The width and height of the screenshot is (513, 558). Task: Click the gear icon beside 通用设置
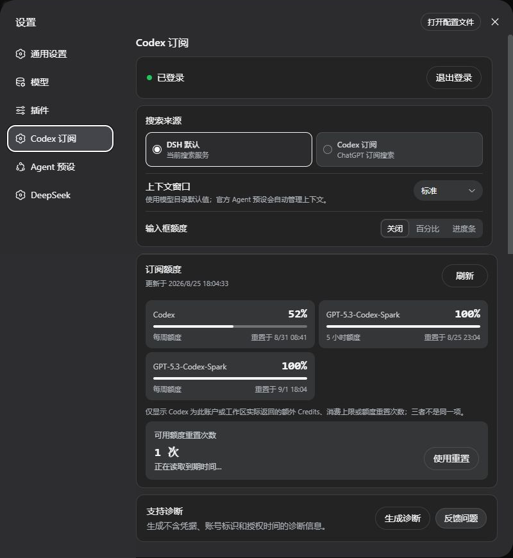21,54
